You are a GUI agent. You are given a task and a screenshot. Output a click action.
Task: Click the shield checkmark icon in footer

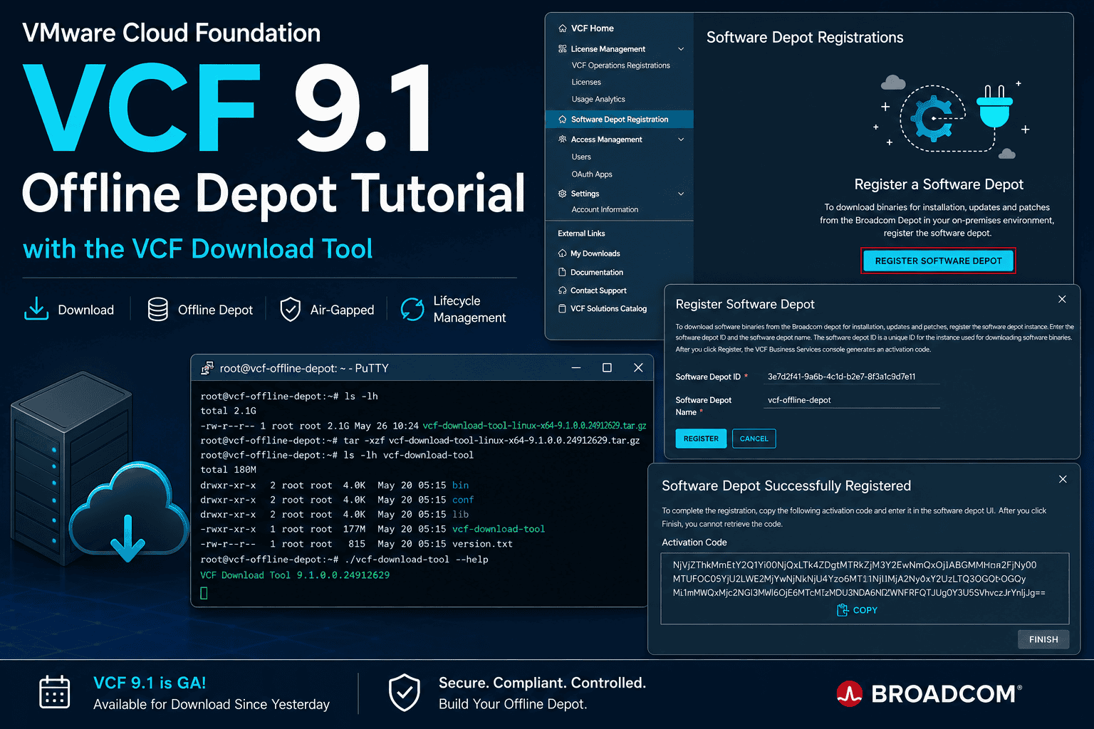pos(404,693)
